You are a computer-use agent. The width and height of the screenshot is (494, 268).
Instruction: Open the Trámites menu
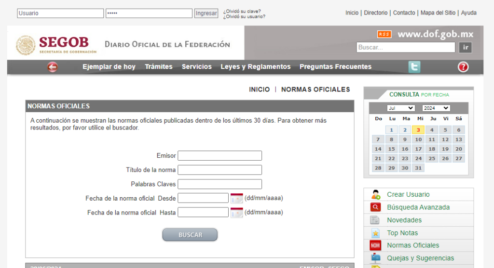(x=158, y=66)
